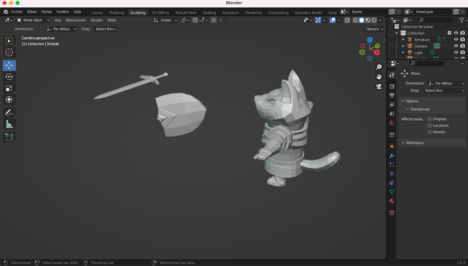The image size is (468, 266).
Task: Click the red X axis gizmo ball
Action: click(x=377, y=52)
